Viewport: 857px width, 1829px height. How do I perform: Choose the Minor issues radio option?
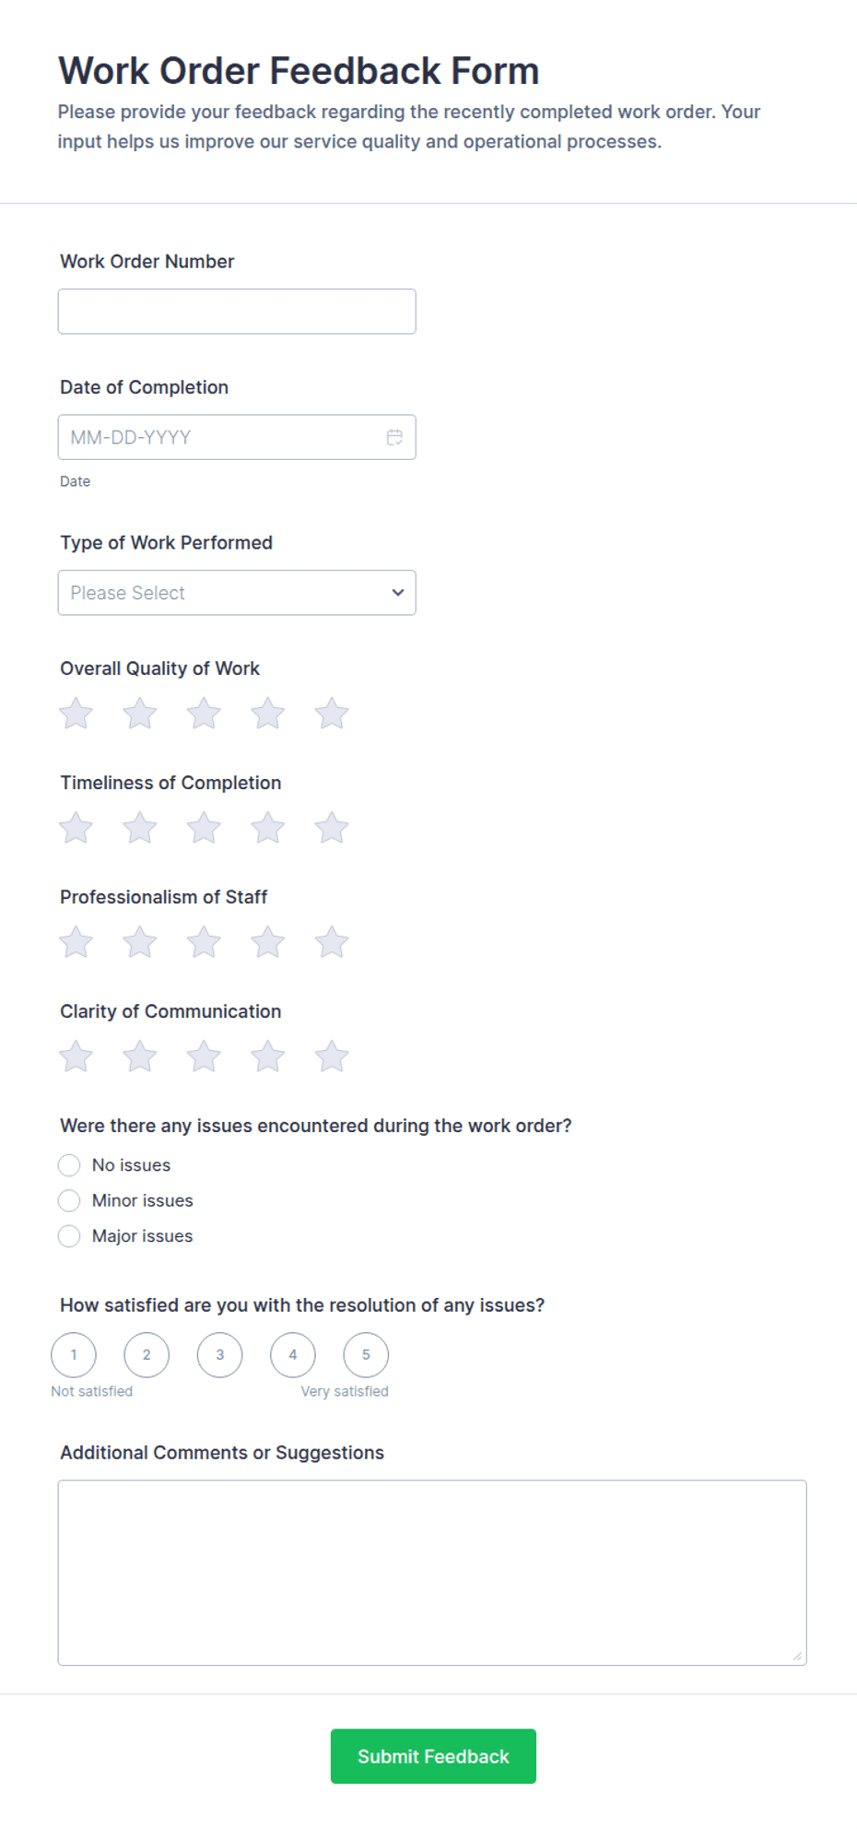[69, 1200]
